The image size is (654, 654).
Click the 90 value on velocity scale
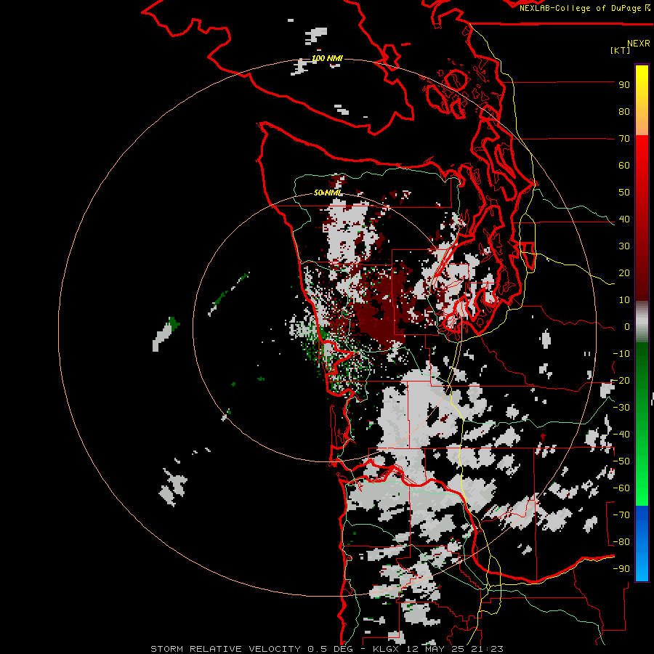click(x=624, y=85)
